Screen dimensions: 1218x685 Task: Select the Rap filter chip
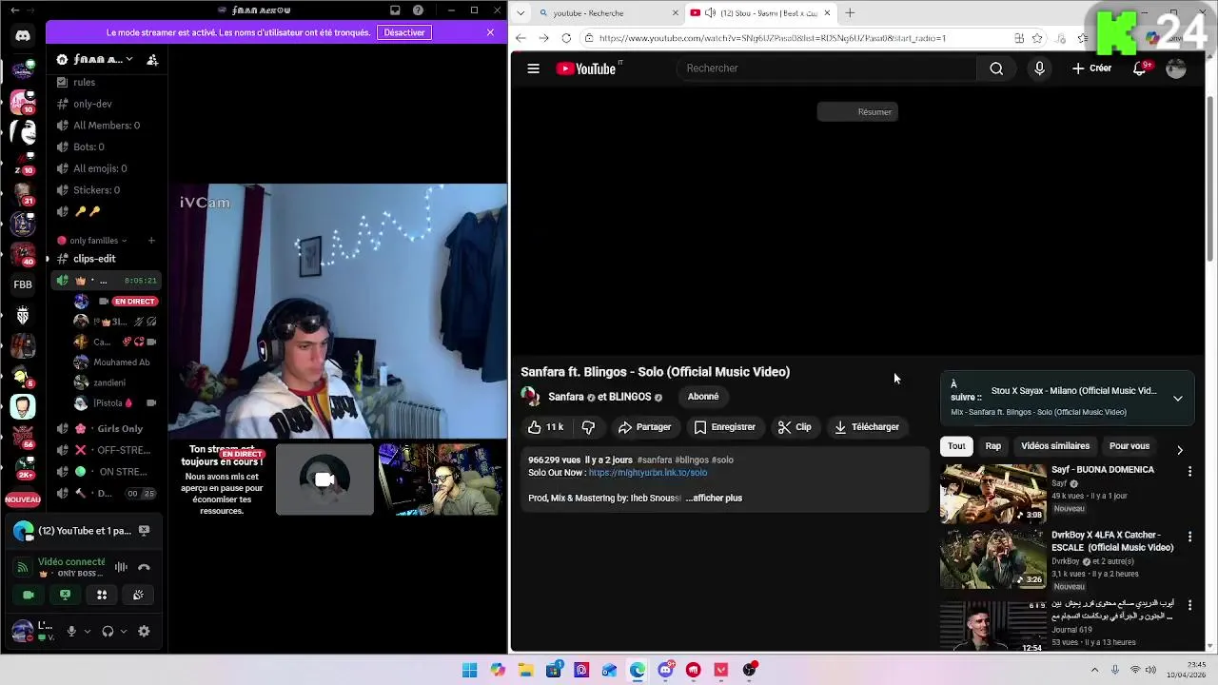pos(992,446)
